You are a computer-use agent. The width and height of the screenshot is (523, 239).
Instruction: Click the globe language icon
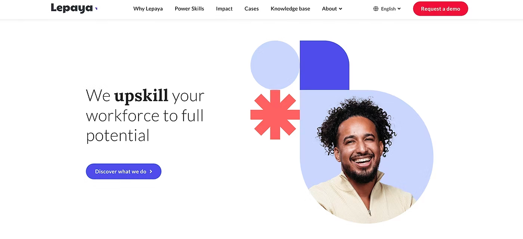[376, 9]
